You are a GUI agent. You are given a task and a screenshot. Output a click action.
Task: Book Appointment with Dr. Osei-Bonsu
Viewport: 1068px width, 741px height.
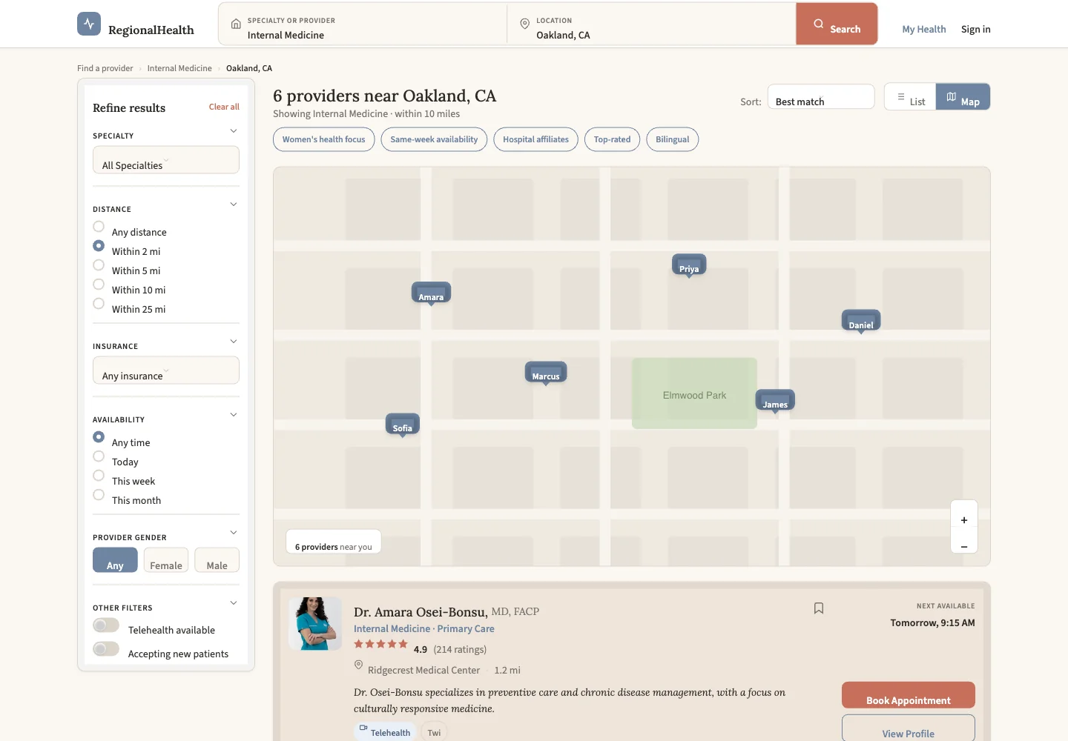(x=909, y=695)
